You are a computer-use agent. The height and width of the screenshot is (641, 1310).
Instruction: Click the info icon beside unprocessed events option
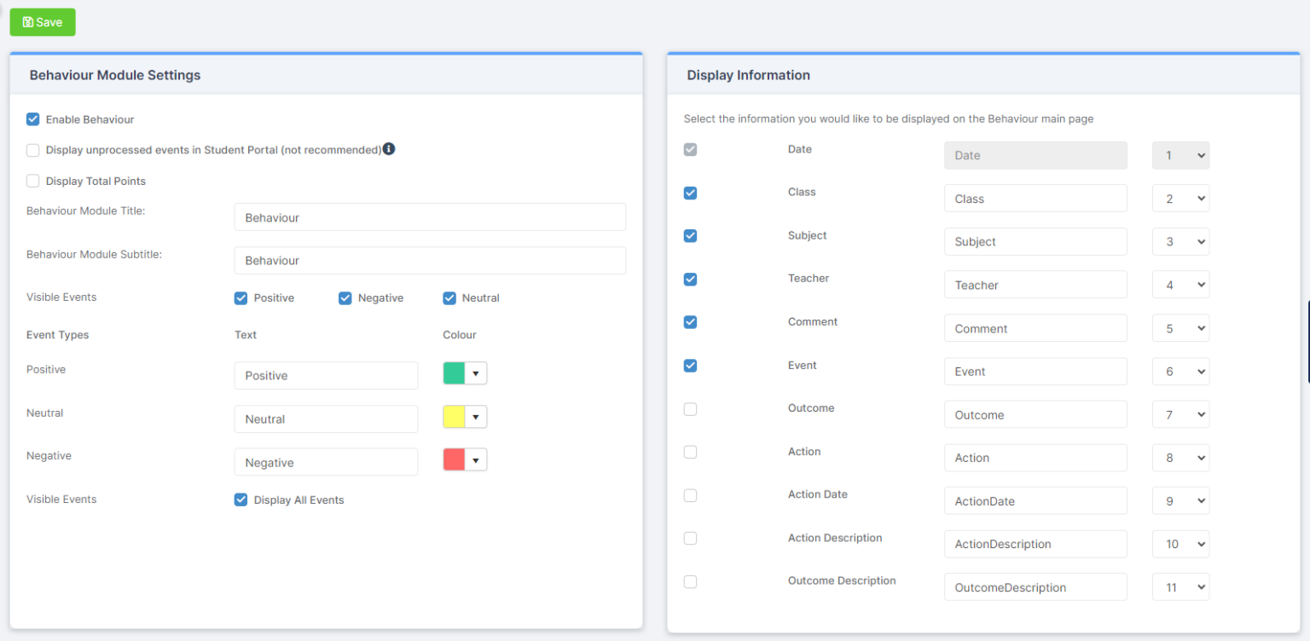389,148
